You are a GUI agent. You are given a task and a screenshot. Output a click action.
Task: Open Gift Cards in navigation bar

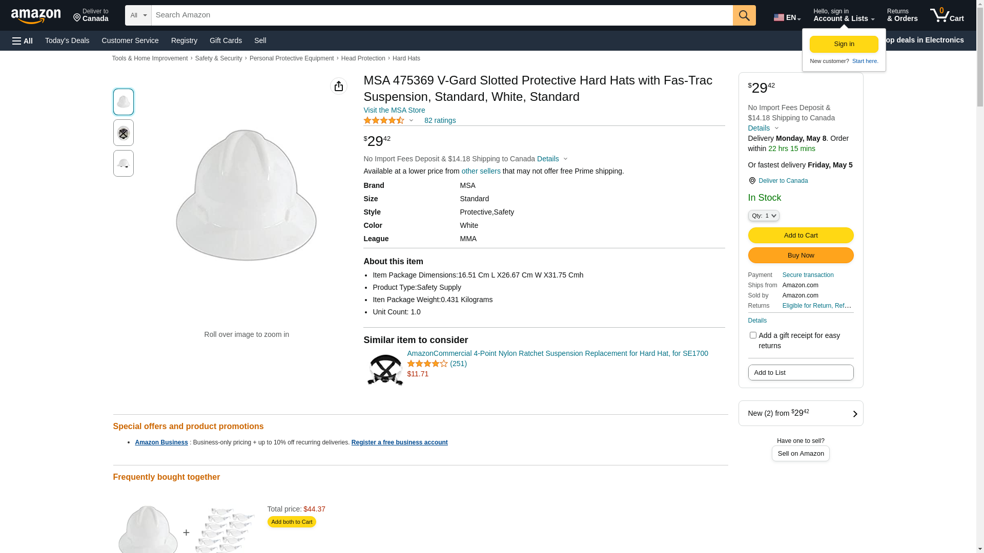(225, 40)
